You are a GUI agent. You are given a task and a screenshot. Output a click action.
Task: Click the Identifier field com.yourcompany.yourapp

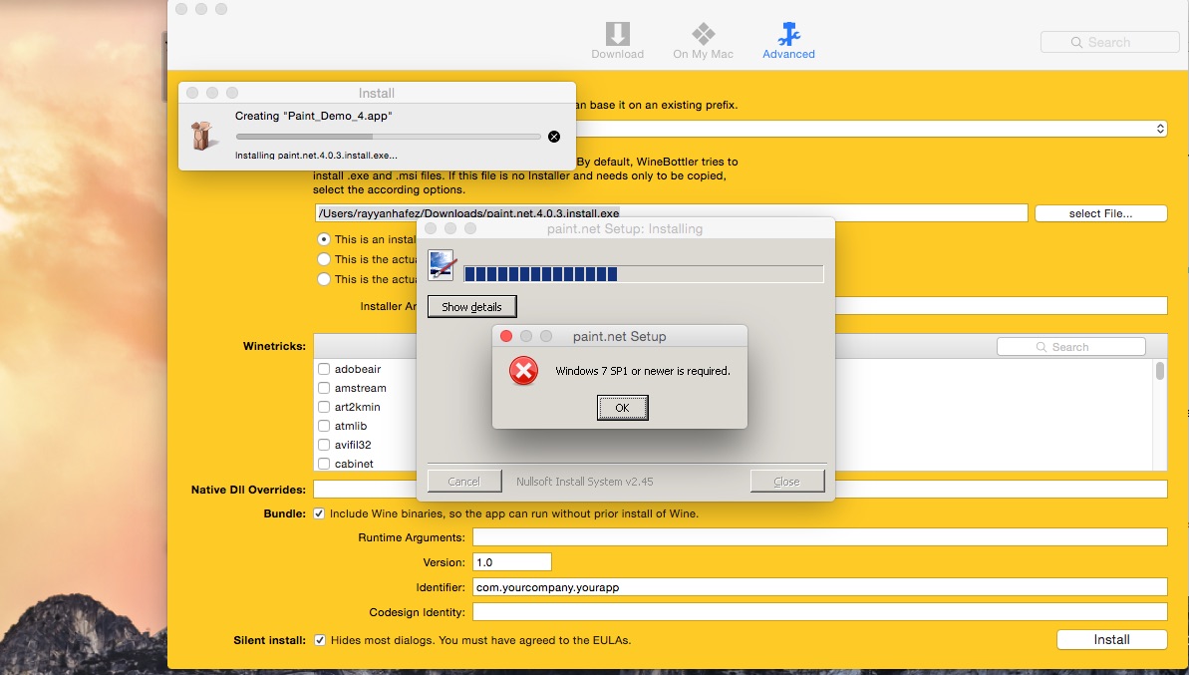point(819,587)
